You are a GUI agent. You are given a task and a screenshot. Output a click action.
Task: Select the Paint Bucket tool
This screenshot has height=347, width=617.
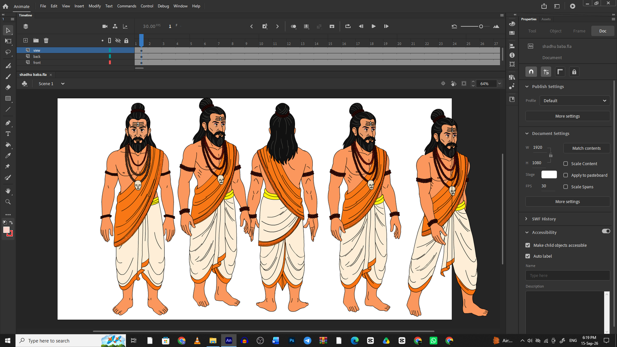[x=8, y=145]
